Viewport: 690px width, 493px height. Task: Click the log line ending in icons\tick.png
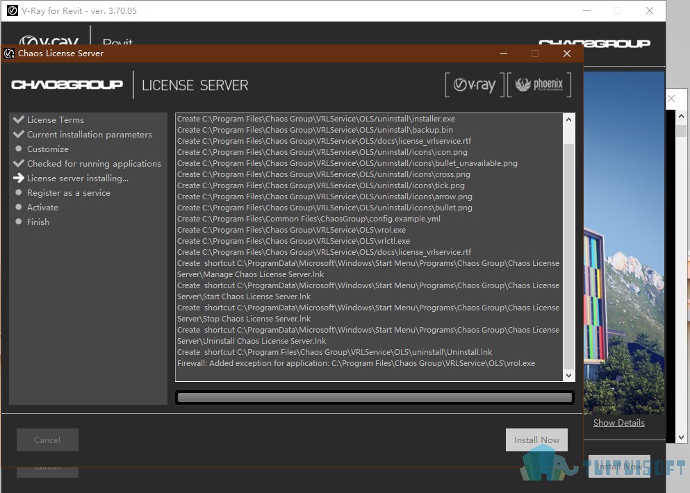(x=321, y=185)
